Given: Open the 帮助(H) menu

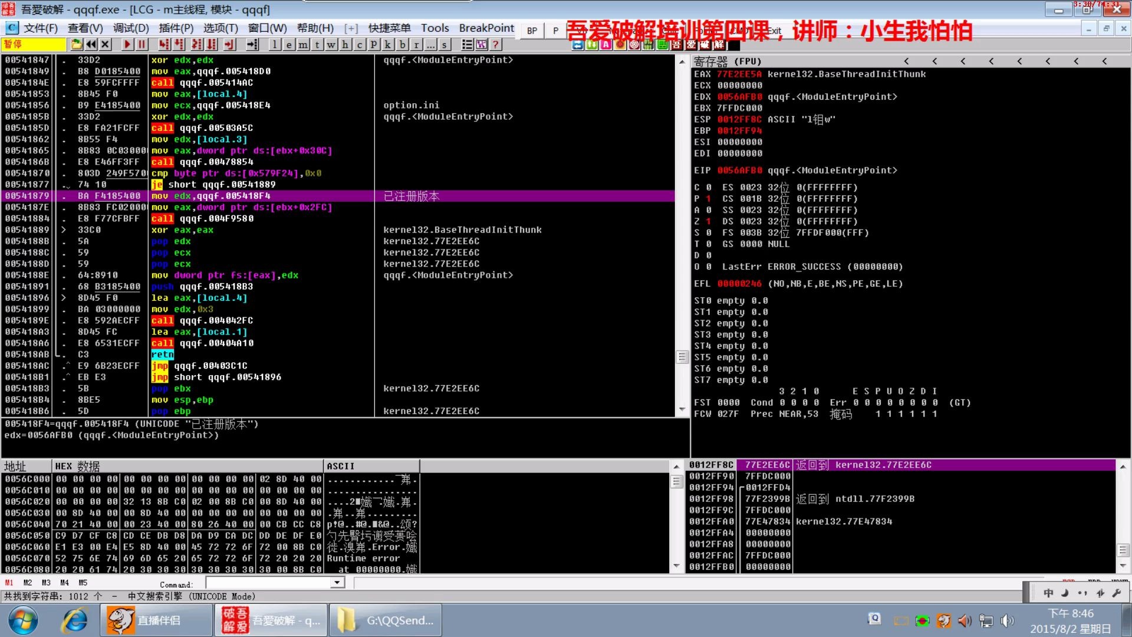Looking at the screenshot, I should click(315, 28).
